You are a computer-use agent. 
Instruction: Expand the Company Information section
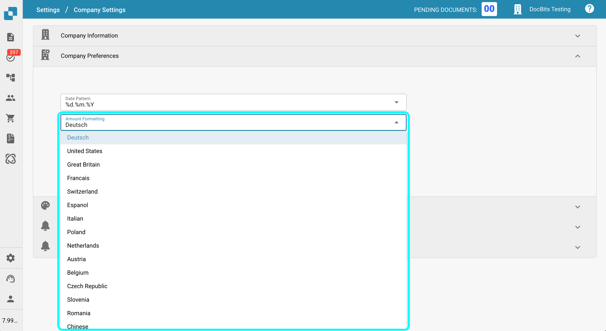577,36
